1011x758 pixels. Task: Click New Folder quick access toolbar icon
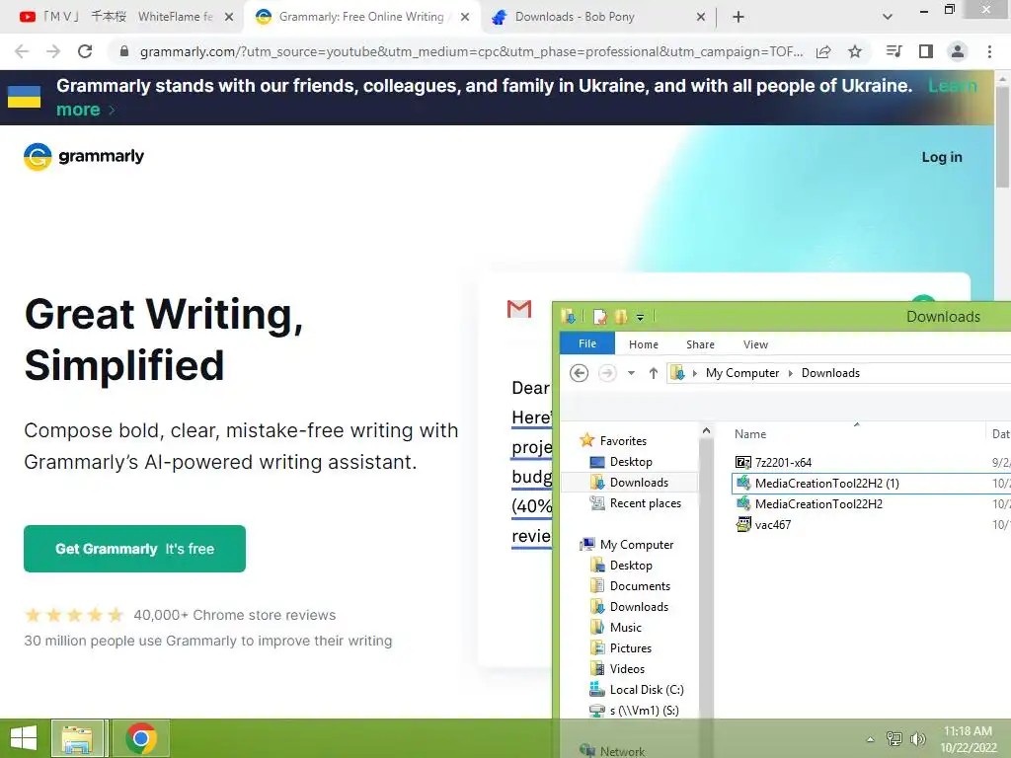click(621, 317)
